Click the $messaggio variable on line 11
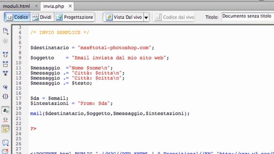This screenshot has height=154, width=274. point(45,68)
